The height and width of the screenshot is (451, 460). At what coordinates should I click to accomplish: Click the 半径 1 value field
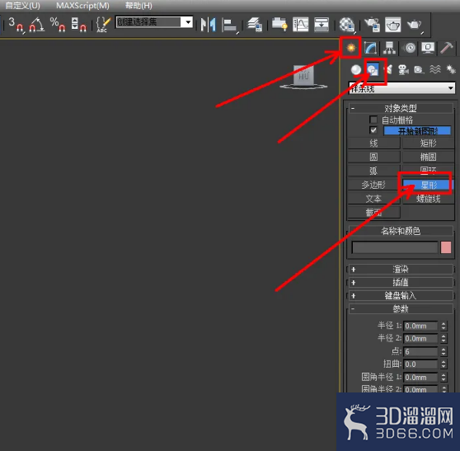click(420, 326)
